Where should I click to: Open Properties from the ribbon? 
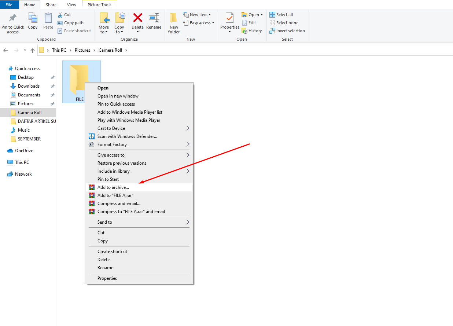(x=229, y=18)
